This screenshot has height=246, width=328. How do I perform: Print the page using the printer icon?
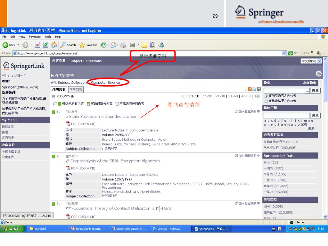pyautogui.click(x=123, y=45)
